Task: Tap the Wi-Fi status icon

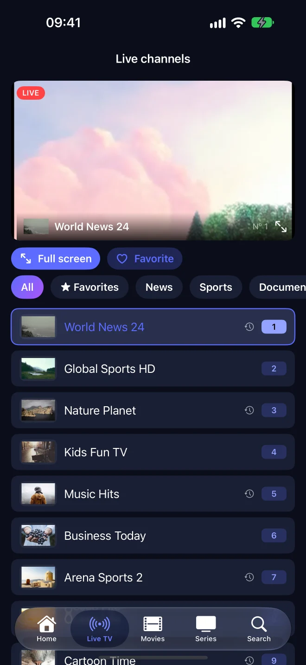Action: coord(238,23)
